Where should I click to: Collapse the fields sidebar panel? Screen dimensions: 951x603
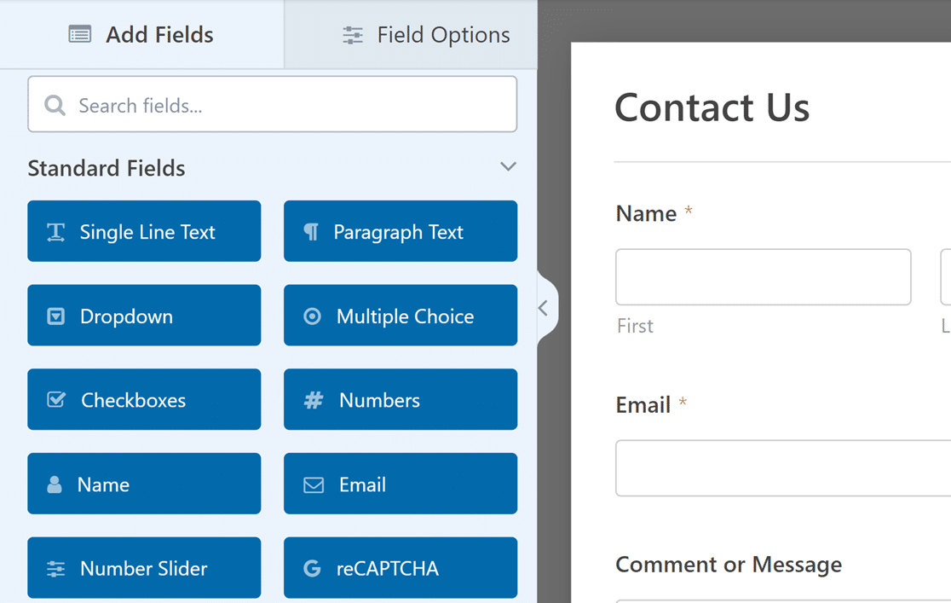544,308
